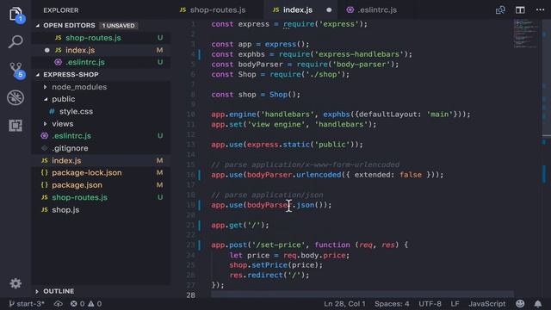Expand the Outline section

[x=37, y=291]
